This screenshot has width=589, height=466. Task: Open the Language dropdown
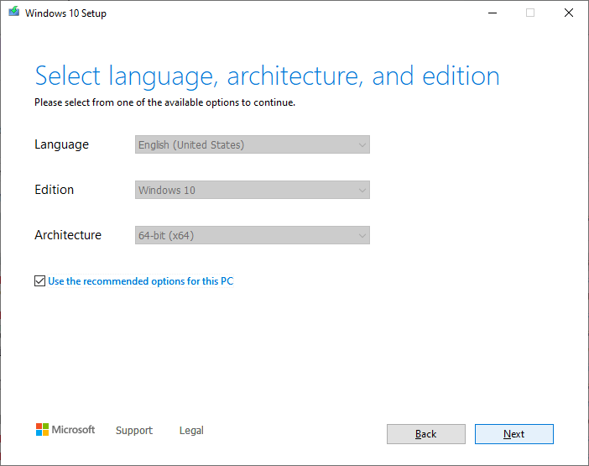click(x=253, y=144)
